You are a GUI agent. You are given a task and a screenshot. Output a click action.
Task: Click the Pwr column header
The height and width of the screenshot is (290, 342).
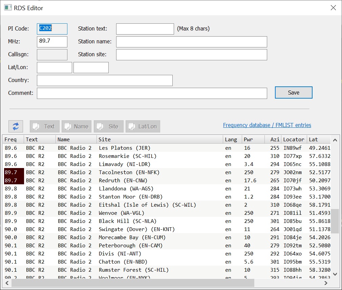(253, 139)
